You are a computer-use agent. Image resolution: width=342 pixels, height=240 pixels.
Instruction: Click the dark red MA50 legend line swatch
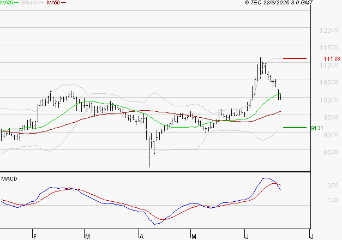(x=63, y=3)
